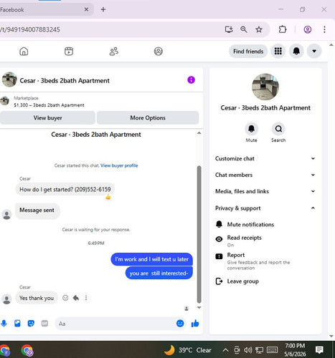This screenshot has width=335, height=358.
Task: Open Facebook notifications bell in header
Action: 296,51
